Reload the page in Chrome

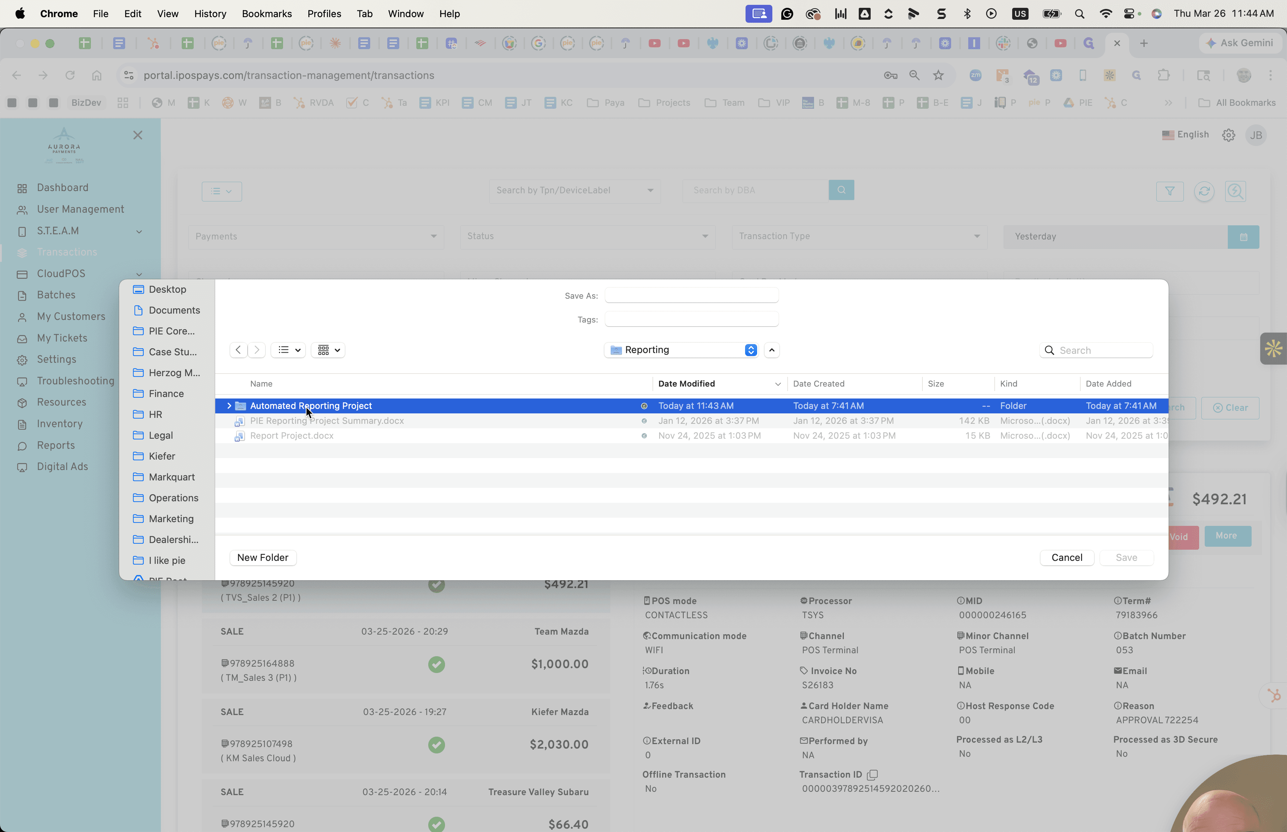(70, 76)
